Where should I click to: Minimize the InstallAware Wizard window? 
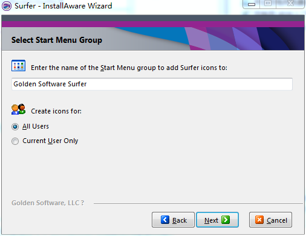coord(252,4)
